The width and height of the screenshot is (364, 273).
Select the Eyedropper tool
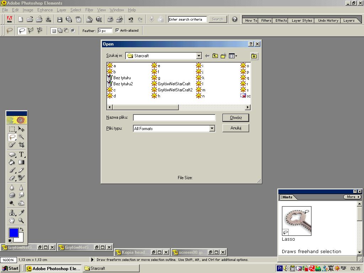click(x=21, y=213)
